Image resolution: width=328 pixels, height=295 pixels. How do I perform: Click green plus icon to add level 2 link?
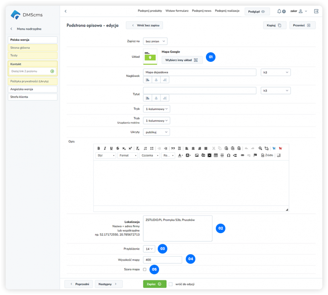click(x=52, y=71)
